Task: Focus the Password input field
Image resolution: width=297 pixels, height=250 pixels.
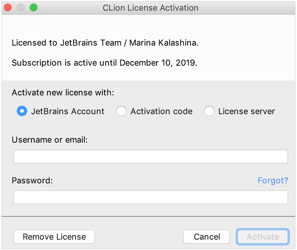Action: (x=150, y=197)
